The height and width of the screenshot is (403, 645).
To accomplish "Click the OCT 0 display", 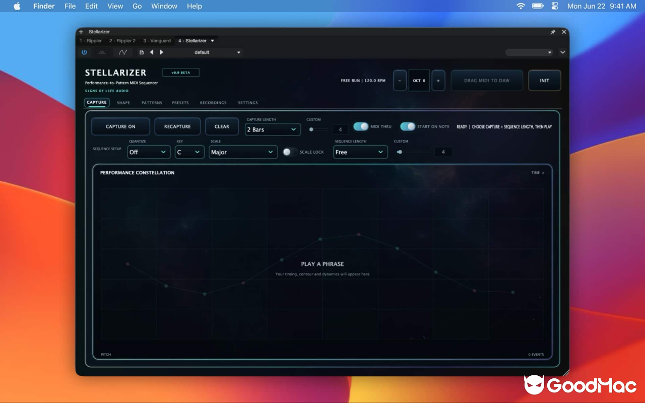I will (x=419, y=81).
